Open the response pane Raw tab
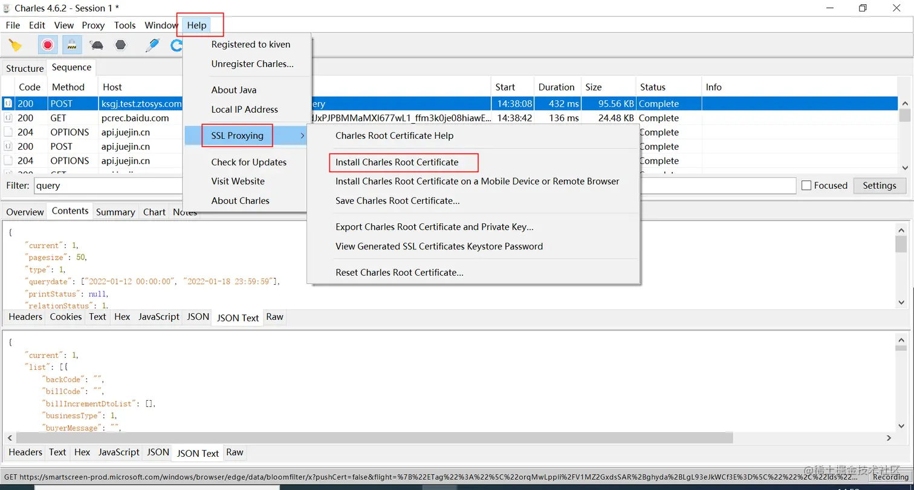This screenshot has height=490, width=914. click(x=235, y=452)
